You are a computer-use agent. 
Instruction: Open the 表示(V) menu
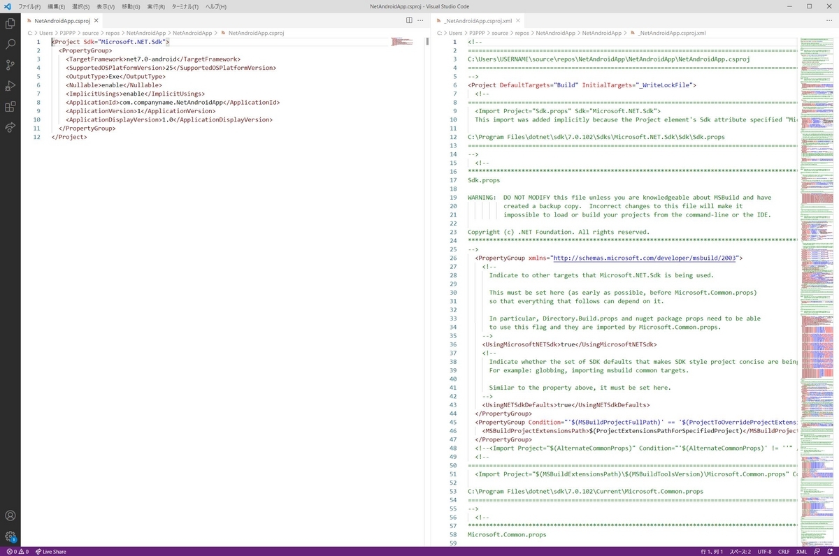point(106,6)
